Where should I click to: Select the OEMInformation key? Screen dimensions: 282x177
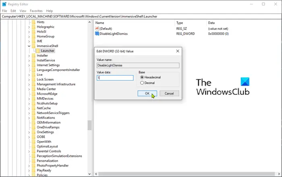tap(49, 123)
